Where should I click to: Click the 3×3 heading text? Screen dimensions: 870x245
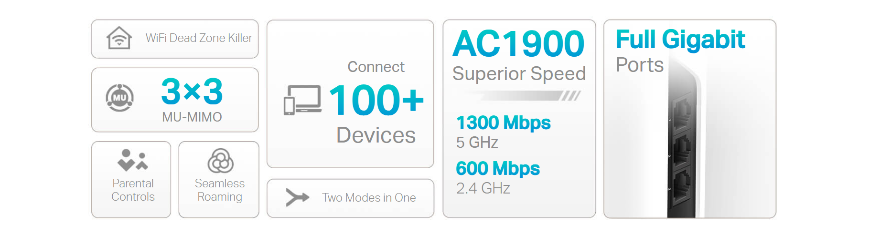click(x=192, y=92)
